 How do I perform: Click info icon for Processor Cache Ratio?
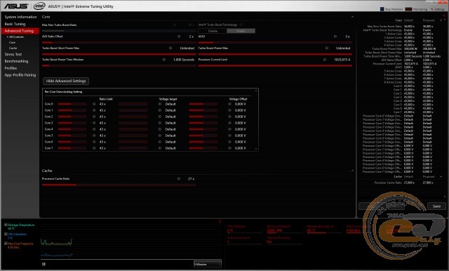[179, 178]
